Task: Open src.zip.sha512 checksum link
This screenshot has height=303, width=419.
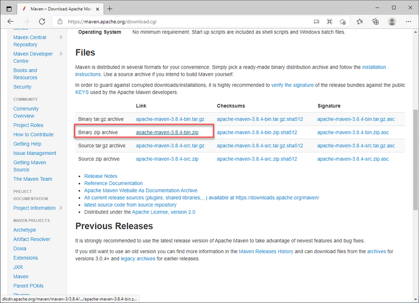Action: pyautogui.click(x=257, y=159)
